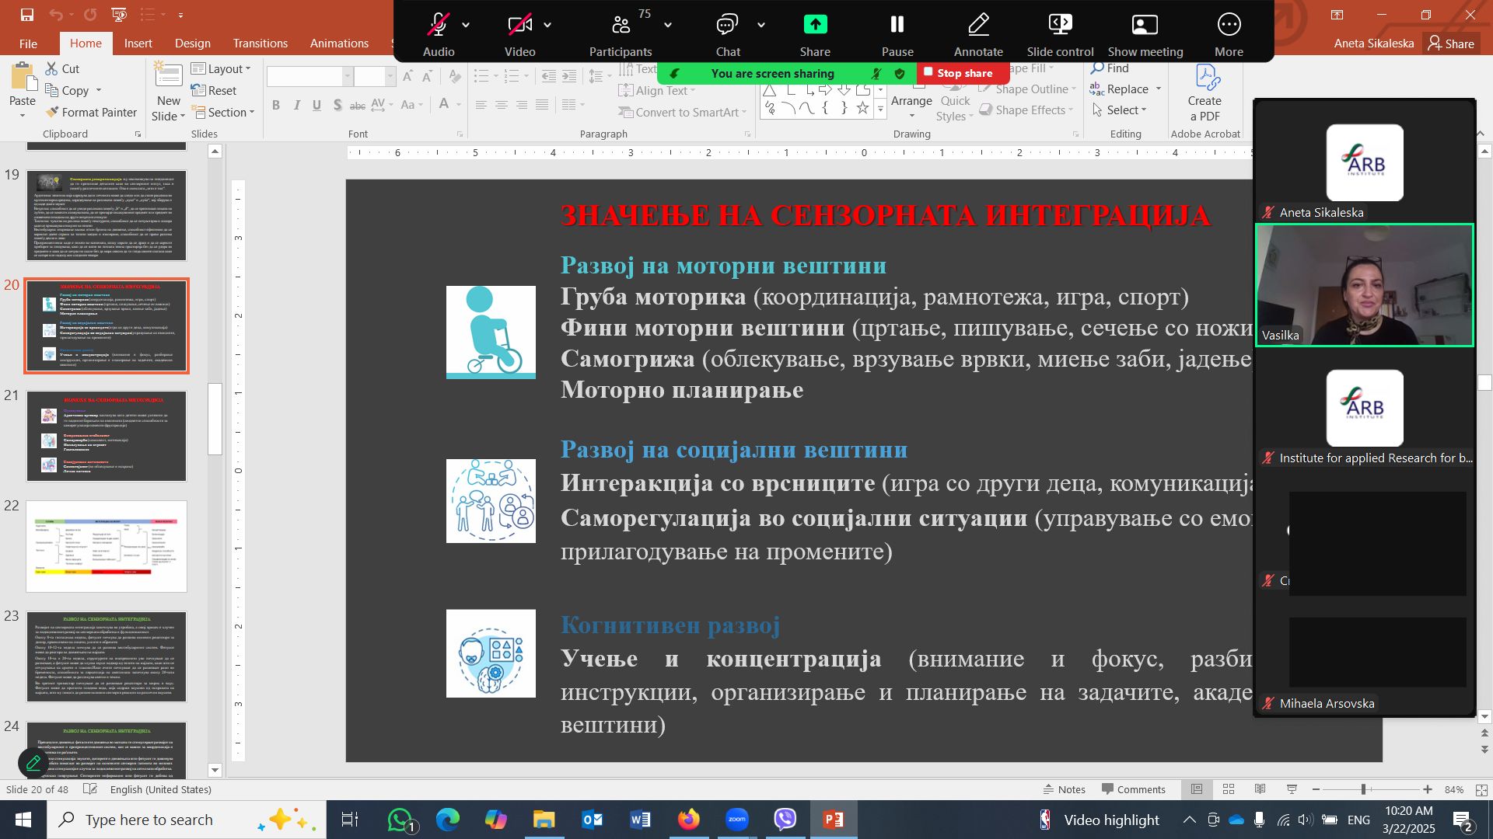Click Convert to SmartArt button
Image resolution: width=1493 pixels, height=839 pixels.
(x=682, y=113)
